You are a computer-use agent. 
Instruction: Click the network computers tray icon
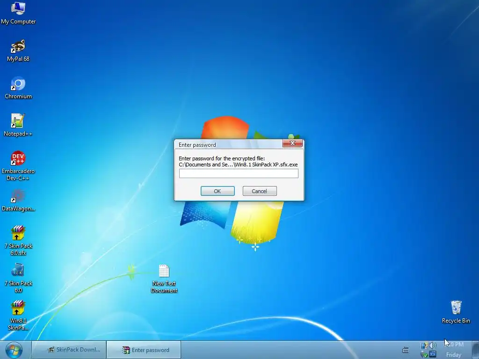pyautogui.click(x=424, y=346)
